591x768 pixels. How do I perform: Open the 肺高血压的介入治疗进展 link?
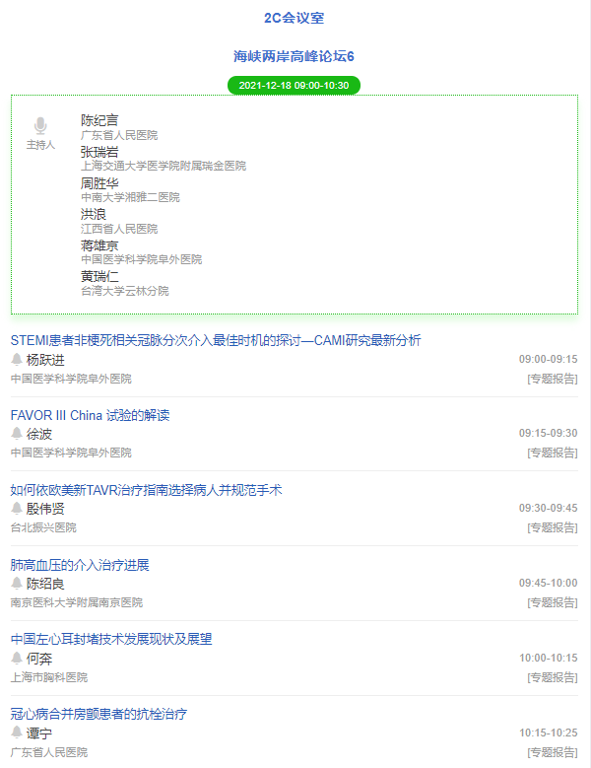point(80,565)
